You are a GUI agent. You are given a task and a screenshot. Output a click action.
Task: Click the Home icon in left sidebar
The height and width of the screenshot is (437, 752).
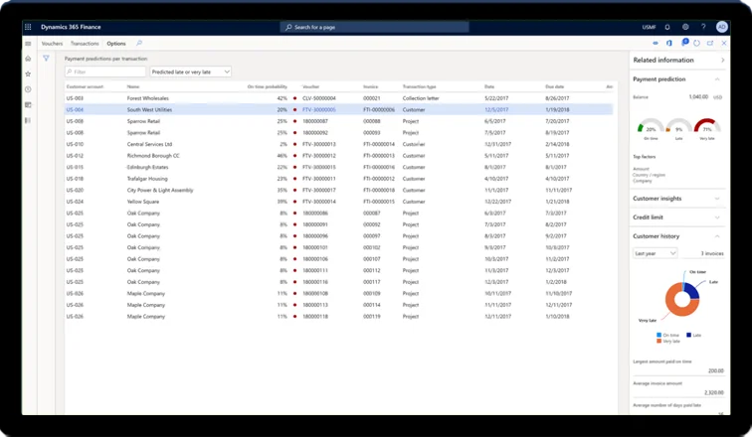pyautogui.click(x=28, y=59)
